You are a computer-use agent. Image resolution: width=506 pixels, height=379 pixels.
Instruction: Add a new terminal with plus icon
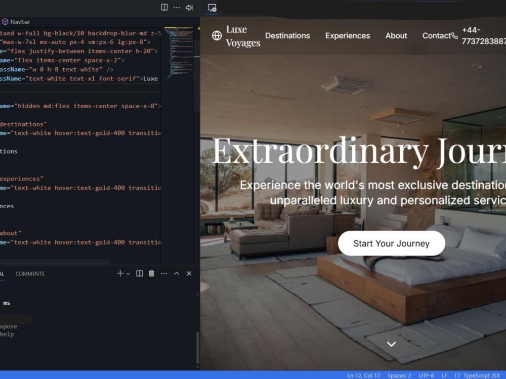point(120,273)
